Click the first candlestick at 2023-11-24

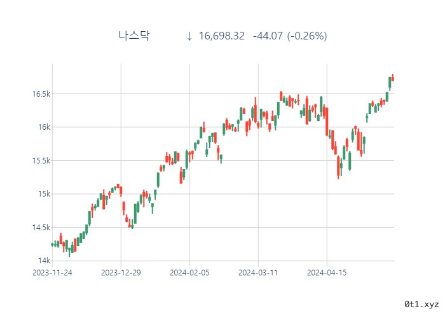coord(52,244)
